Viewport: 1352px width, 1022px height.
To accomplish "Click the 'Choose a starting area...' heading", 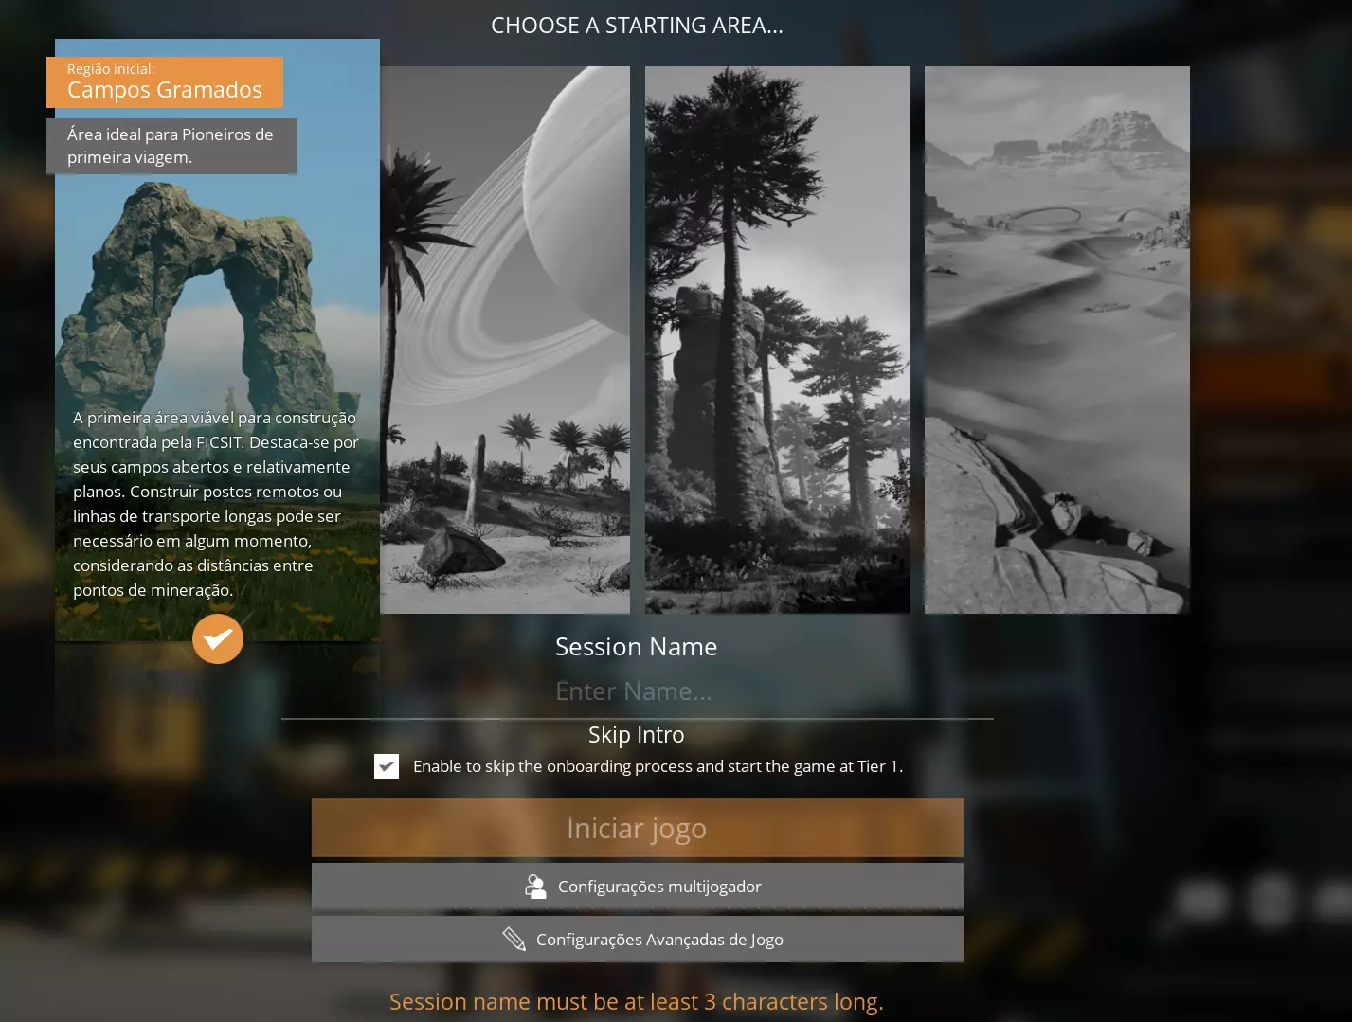I will 637,26.
